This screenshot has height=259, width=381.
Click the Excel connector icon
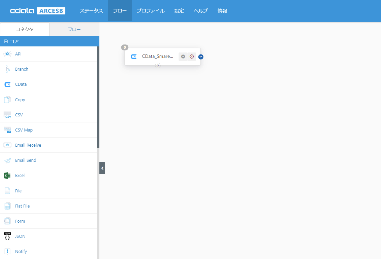tap(7, 175)
